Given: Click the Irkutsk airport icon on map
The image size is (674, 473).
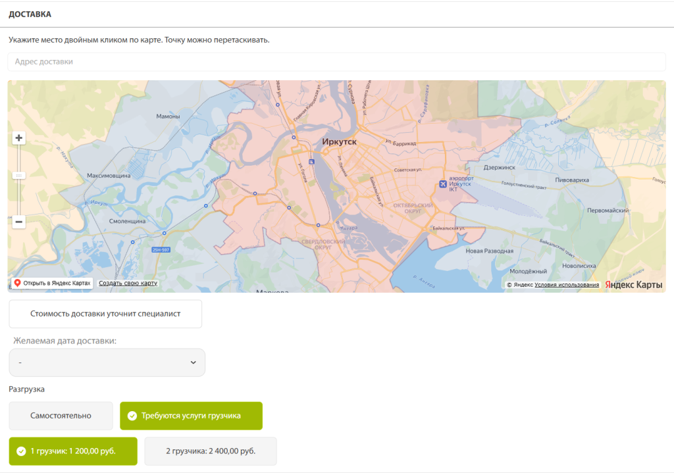Looking at the screenshot, I should [x=443, y=184].
